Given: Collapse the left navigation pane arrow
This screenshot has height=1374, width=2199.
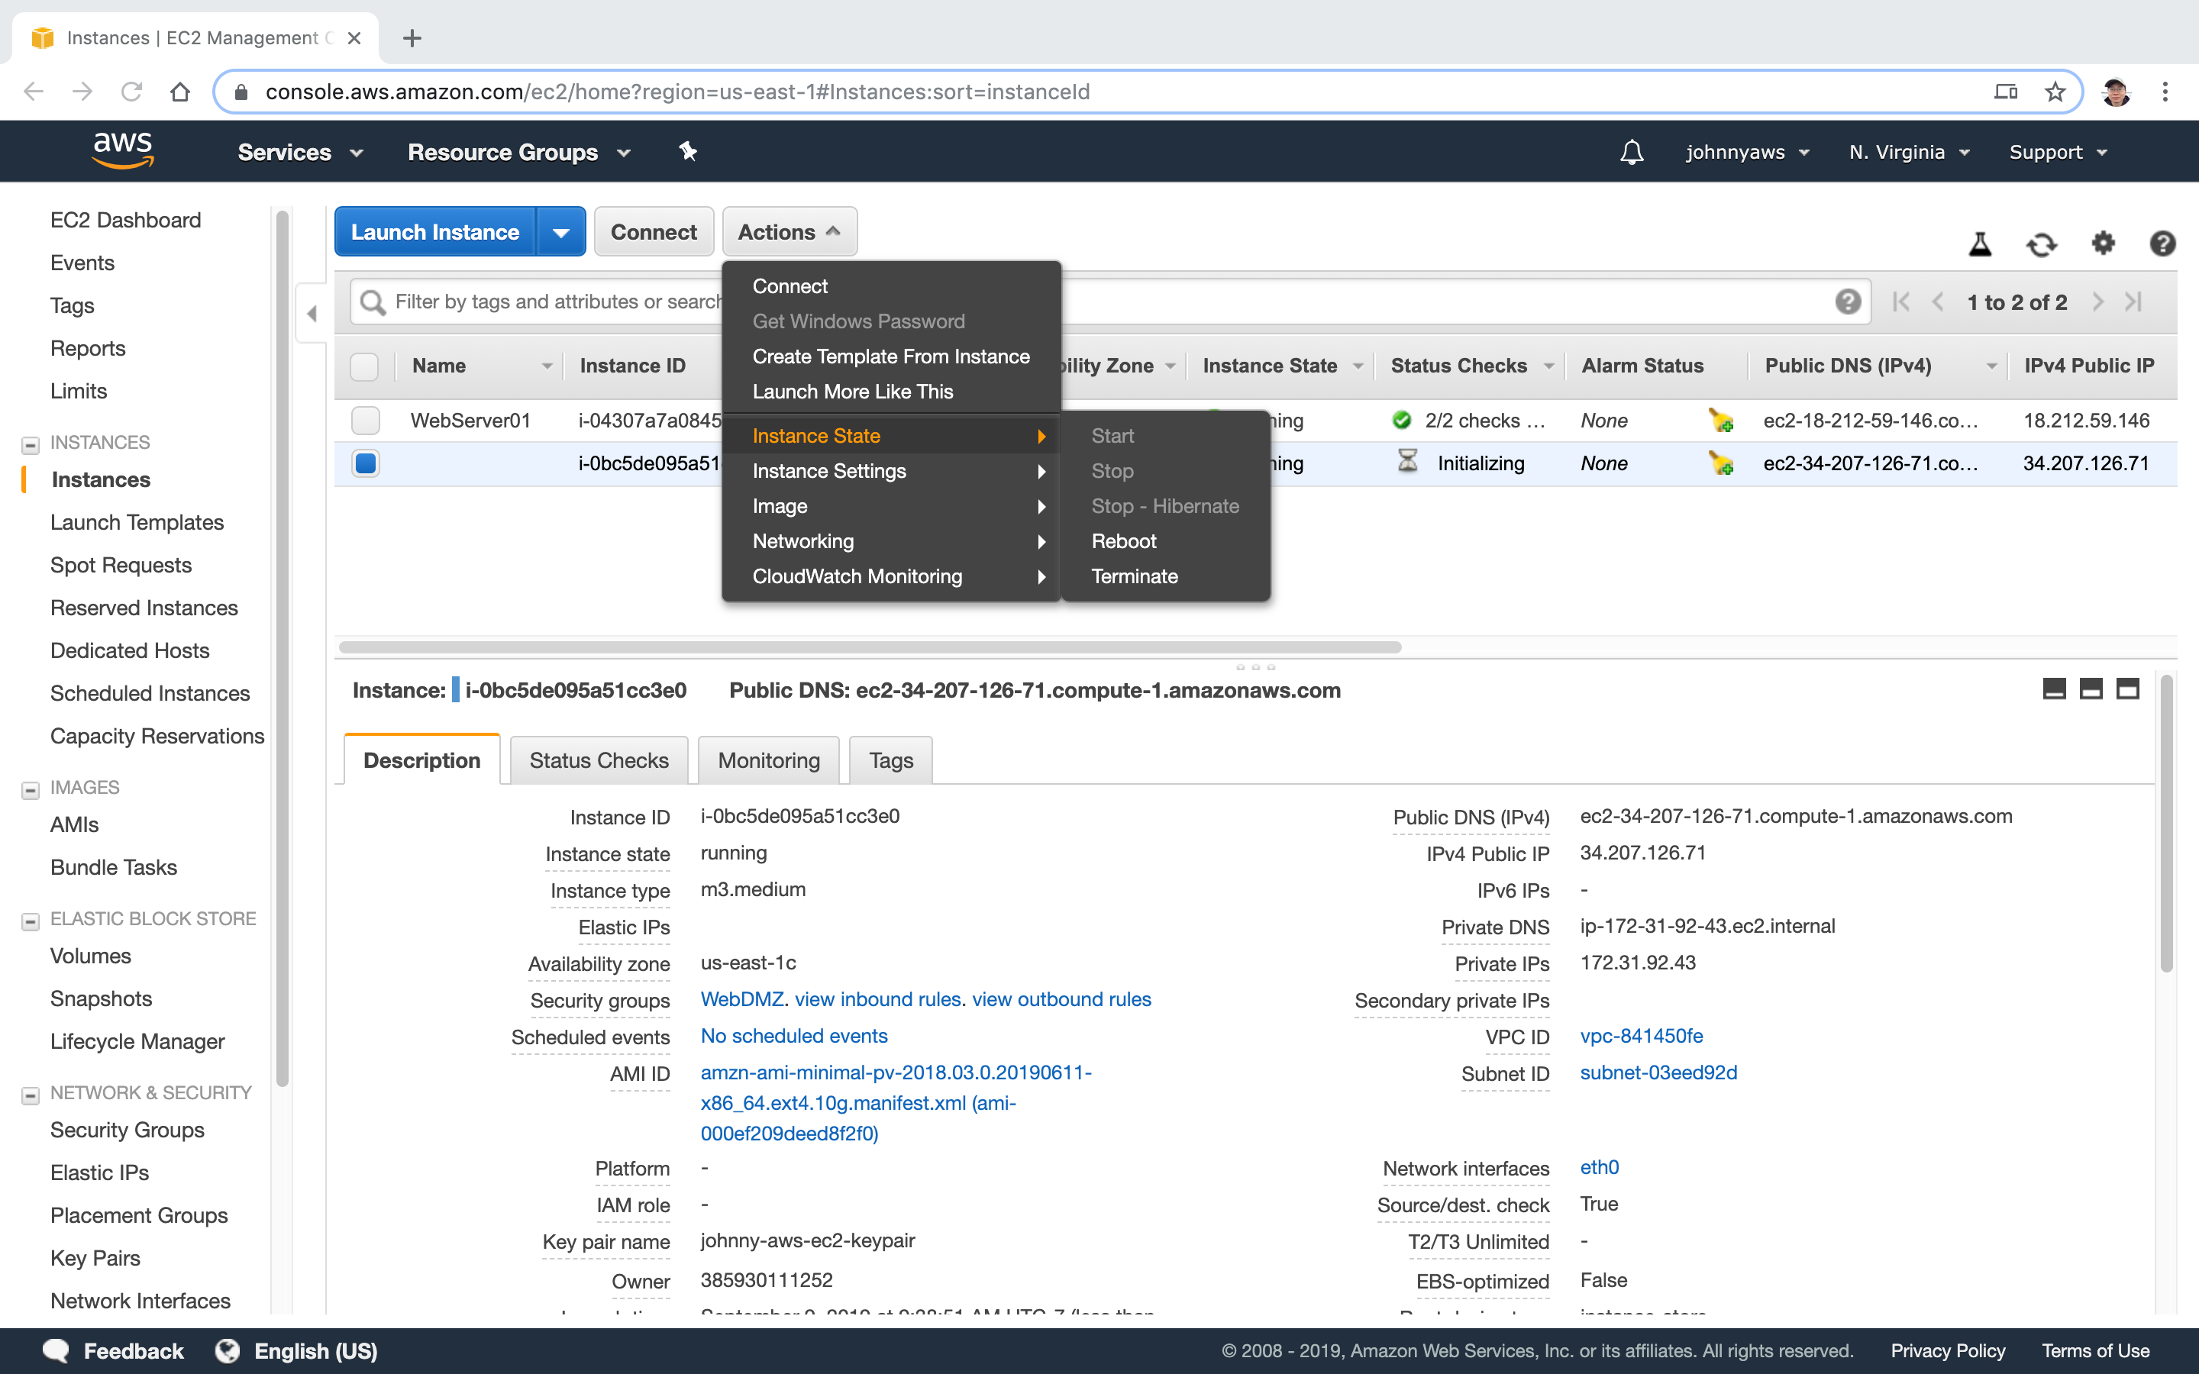Looking at the screenshot, I should pos(312,314).
